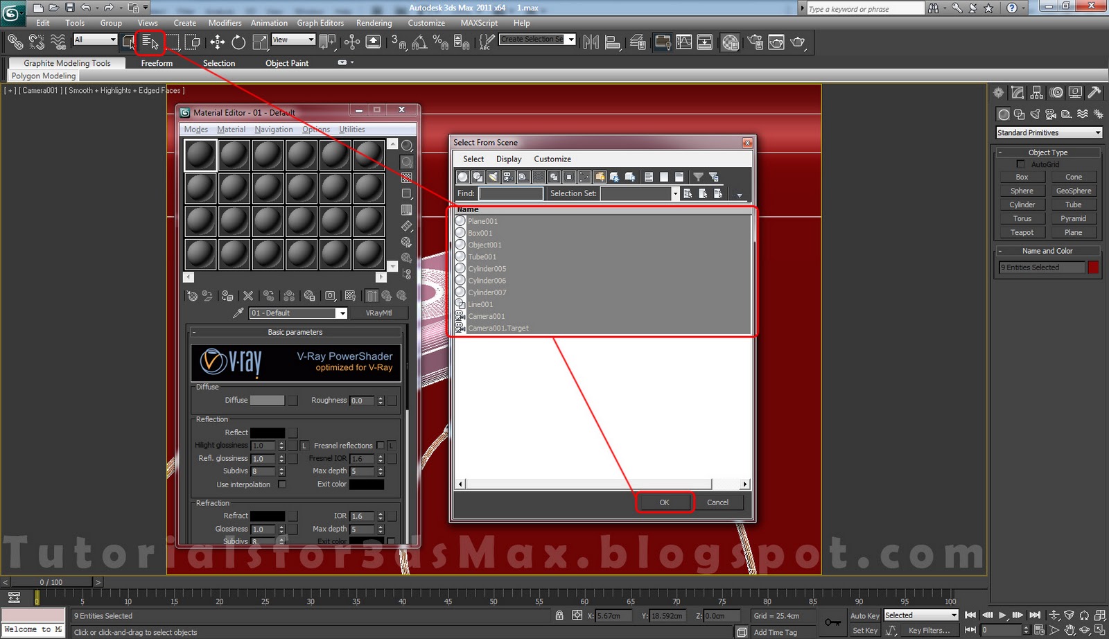Open the View reference coordinate dropdown
This screenshot has height=639, width=1109.
point(293,40)
